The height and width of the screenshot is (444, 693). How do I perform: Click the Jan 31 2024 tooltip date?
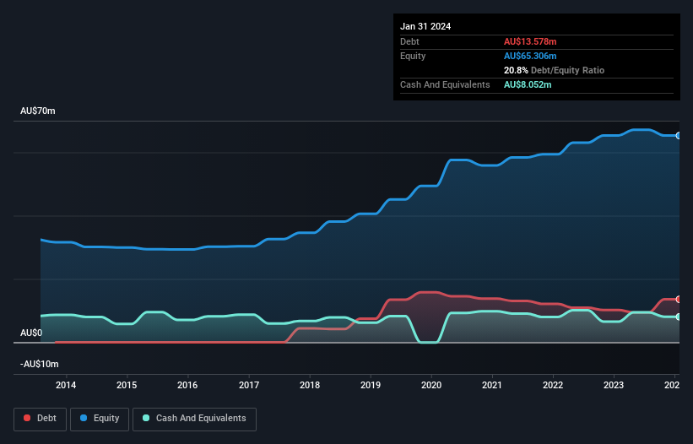click(x=425, y=26)
